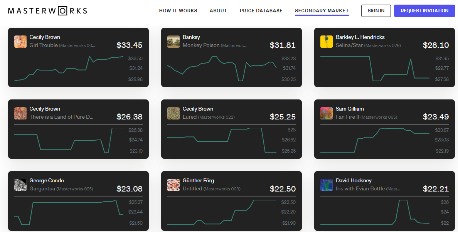This screenshot has width=458, height=232.
Task: Click the George Condo artist name
Action: click(47, 181)
